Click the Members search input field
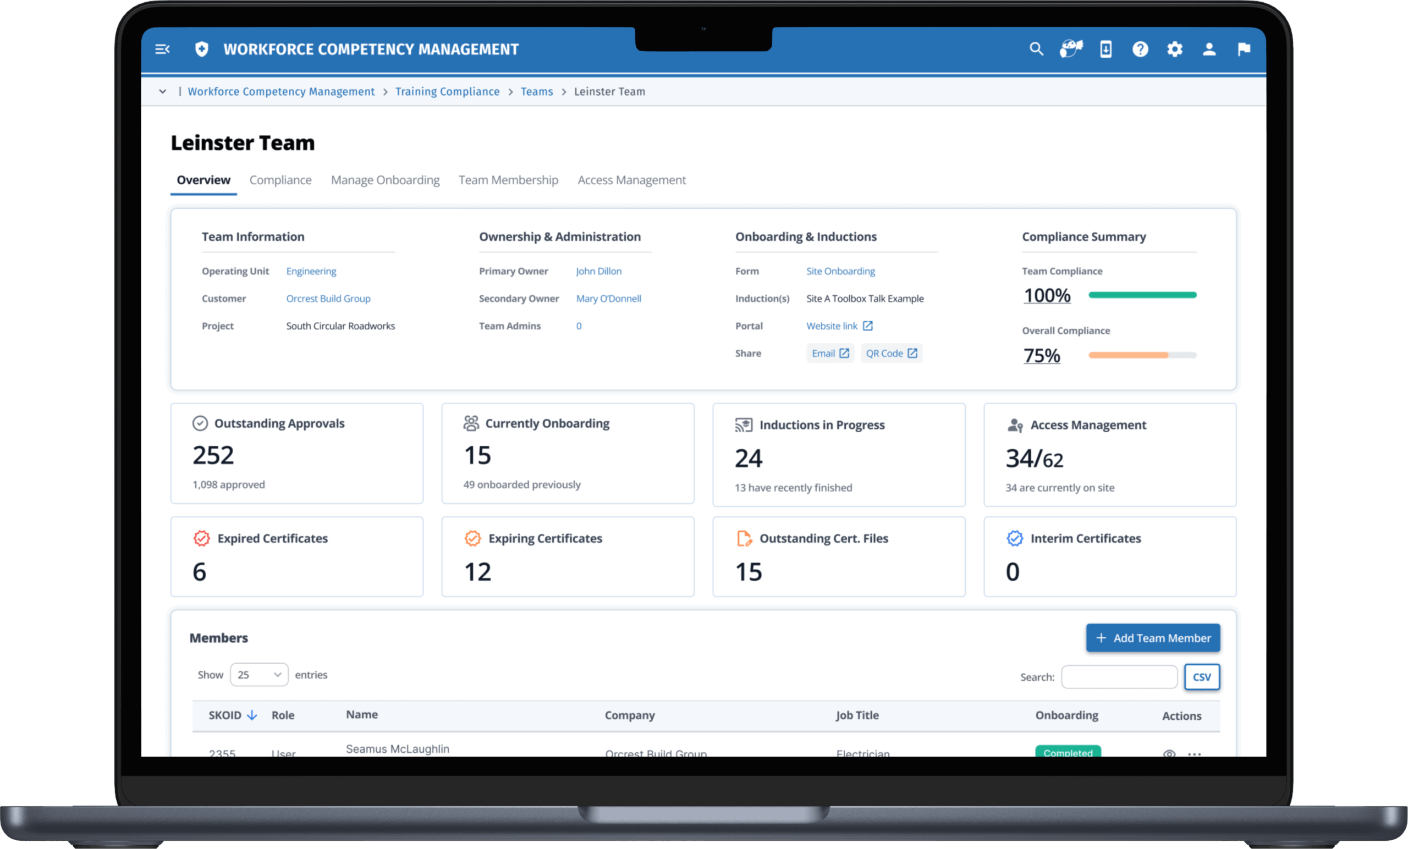The height and width of the screenshot is (849, 1408). pyautogui.click(x=1119, y=676)
